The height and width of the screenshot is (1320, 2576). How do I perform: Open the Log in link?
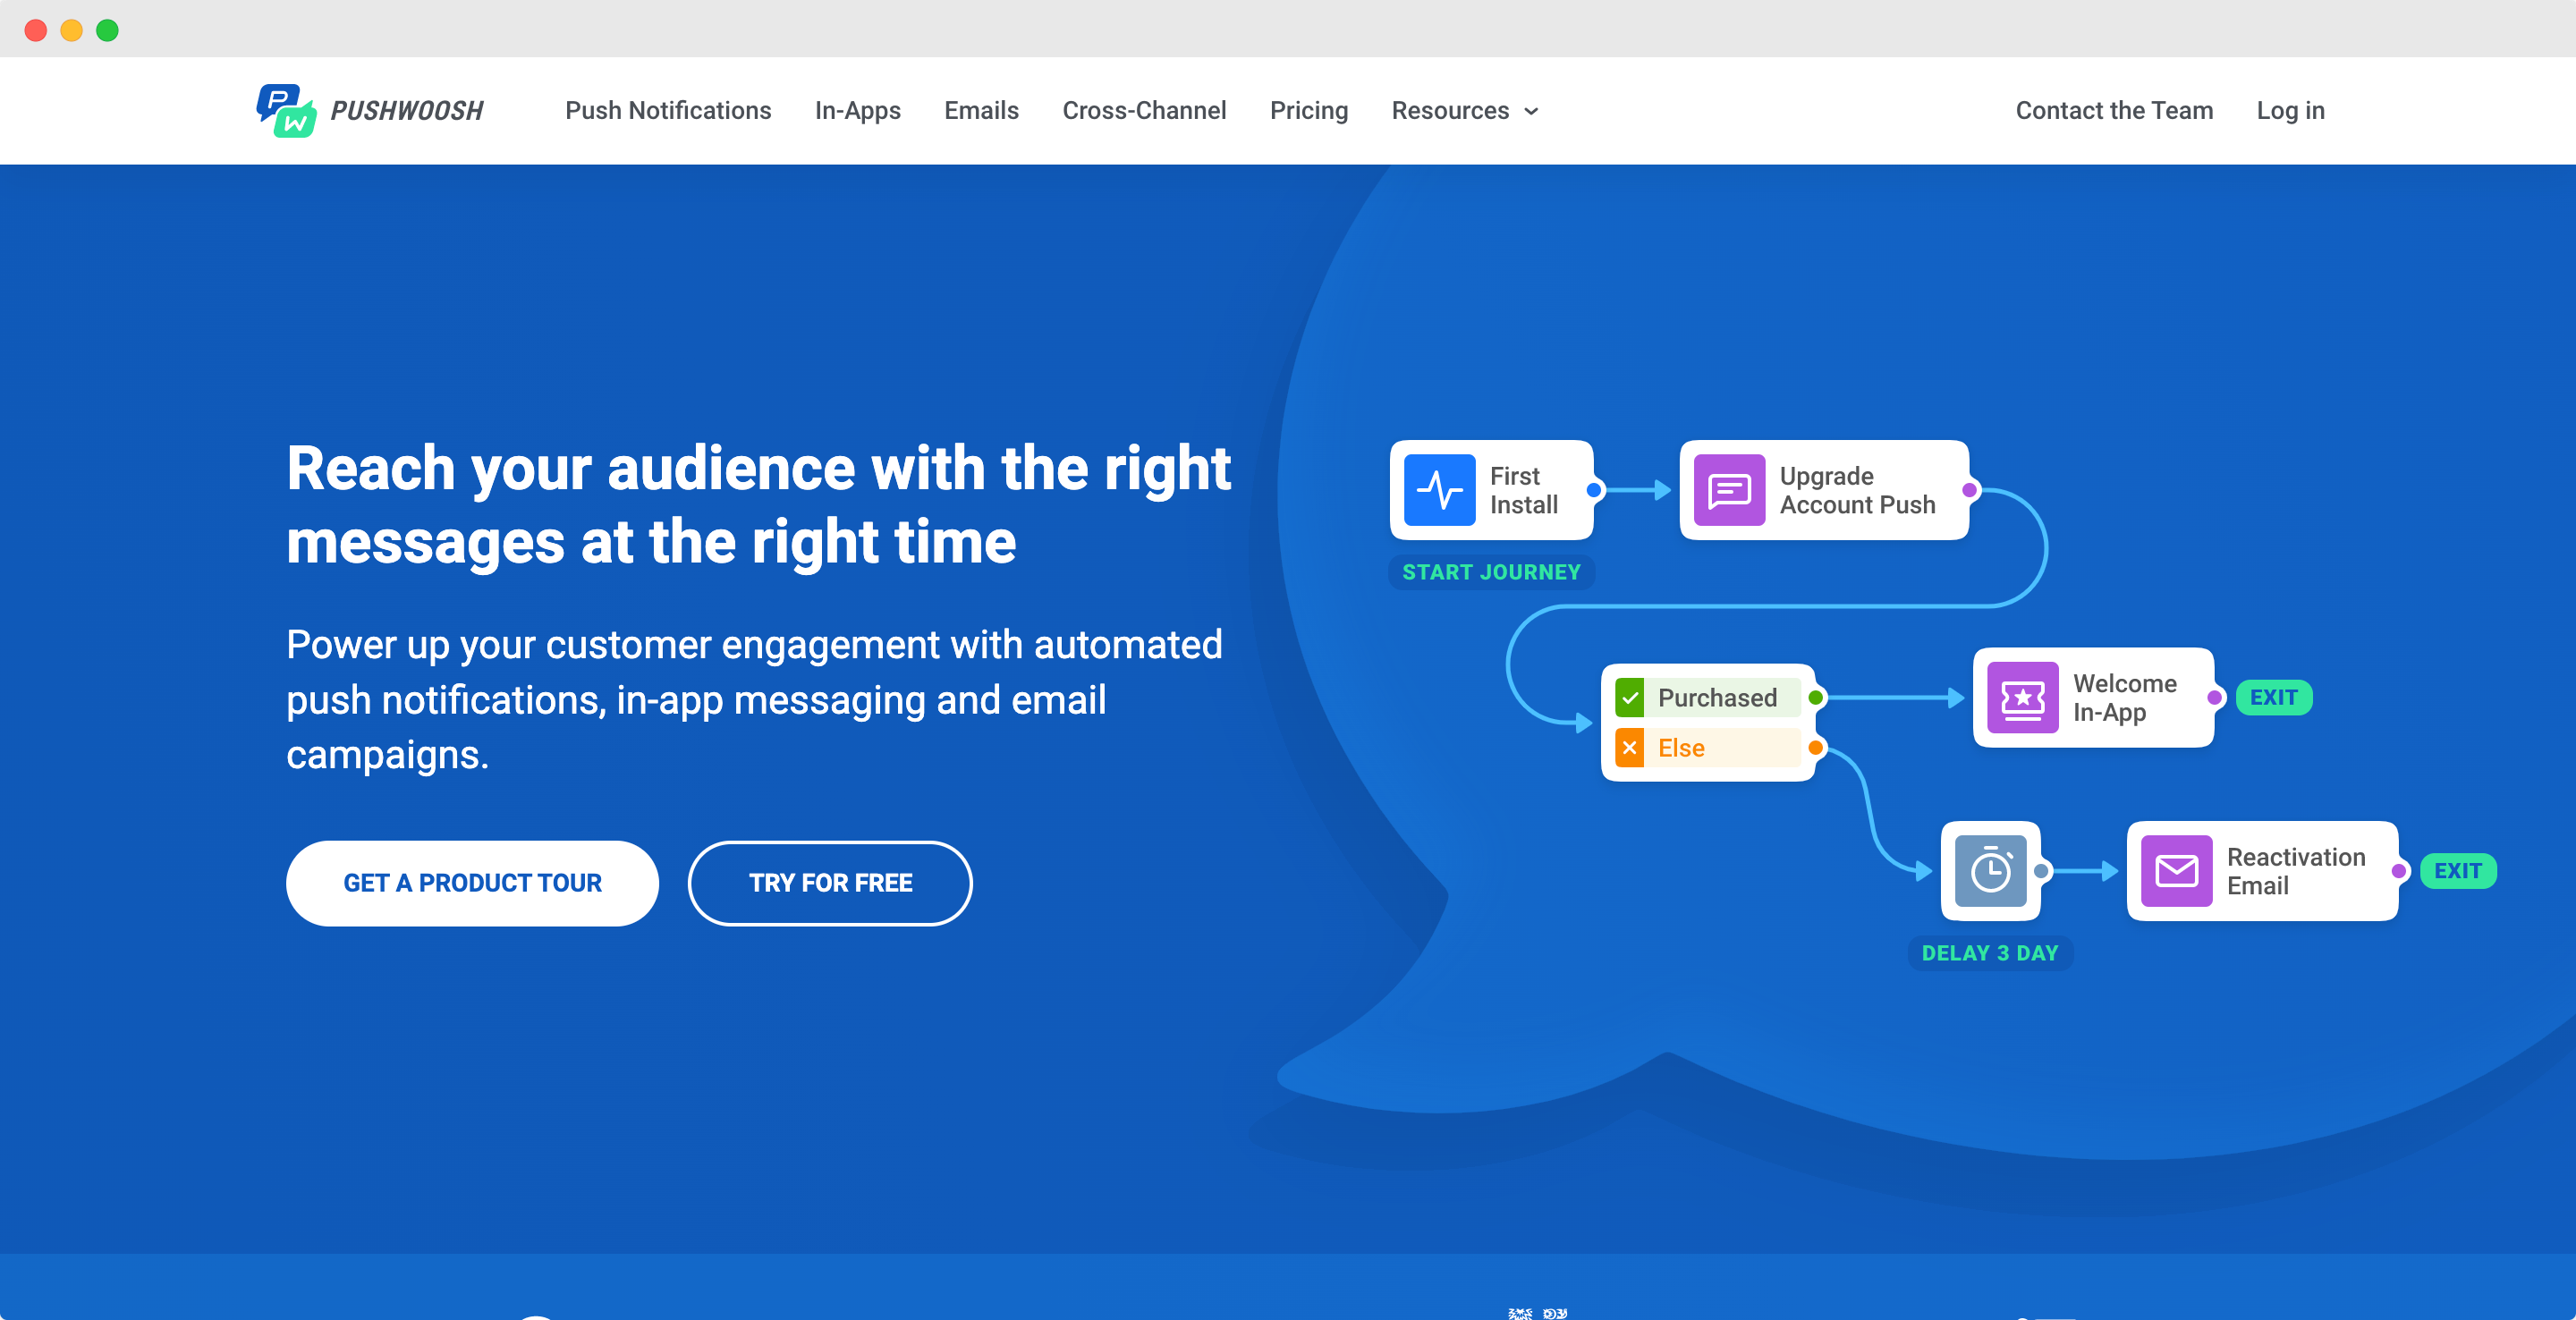2290,111
